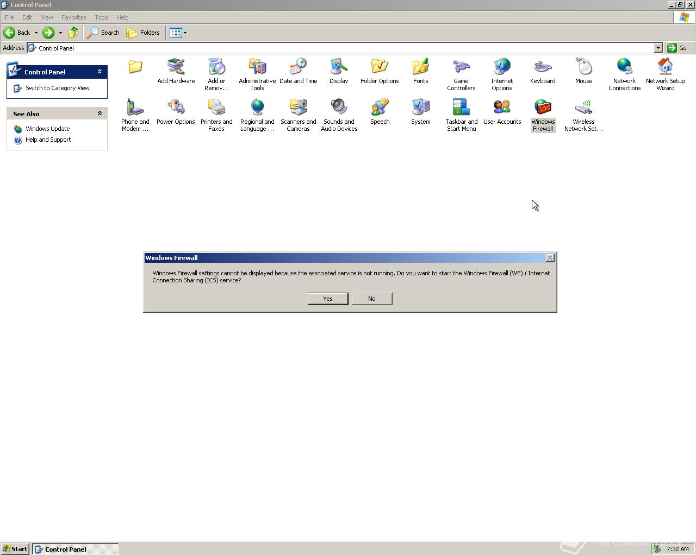Open Scanners and Cameras icon
Viewport: 696px width, 556px height.
tap(298, 115)
